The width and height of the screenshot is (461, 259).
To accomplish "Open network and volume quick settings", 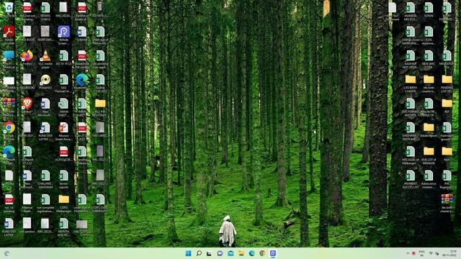I will (434, 253).
